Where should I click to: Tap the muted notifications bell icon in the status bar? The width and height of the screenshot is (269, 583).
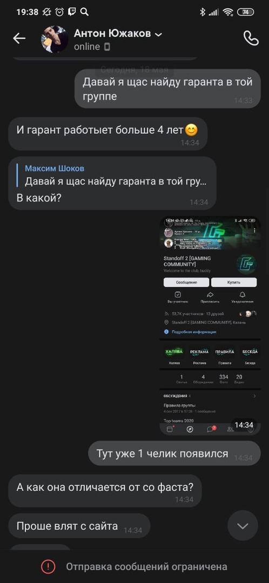(x=46, y=12)
